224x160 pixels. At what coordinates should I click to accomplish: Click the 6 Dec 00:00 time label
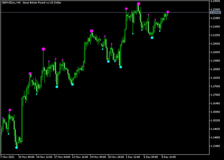tap(151, 157)
